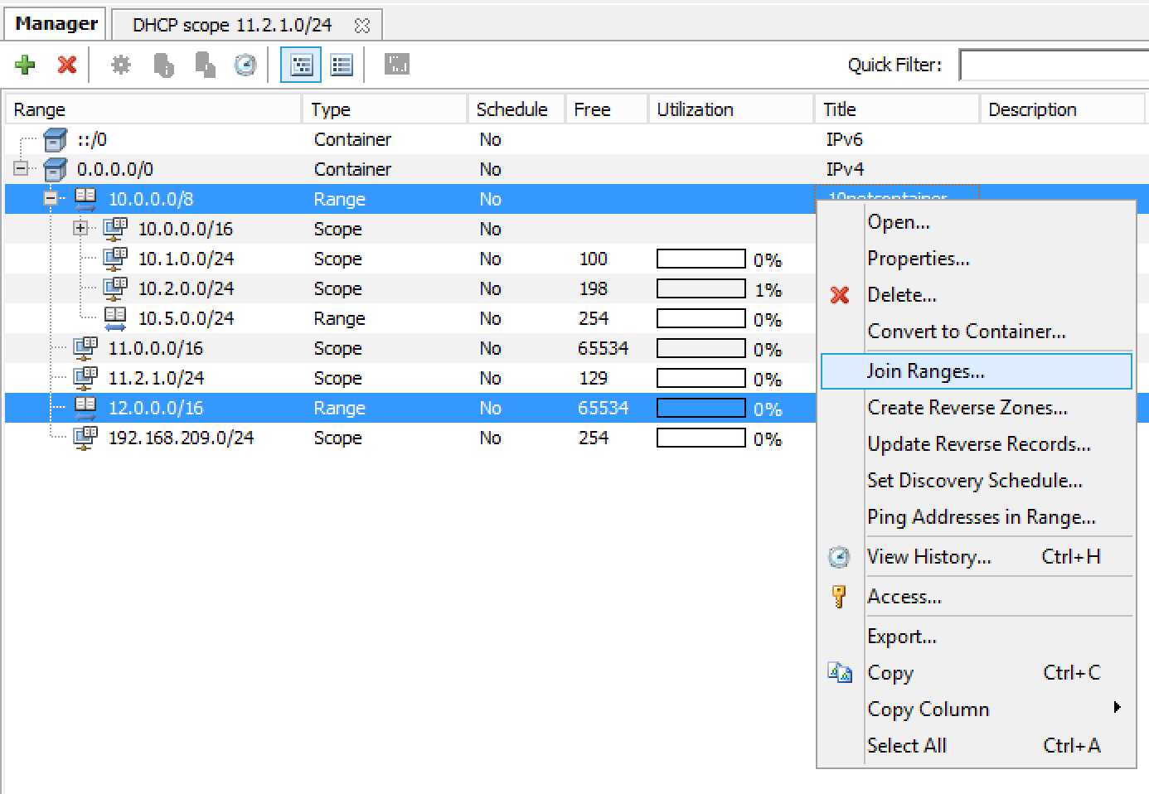The width and height of the screenshot is (1149, 794).
Task: Switch to hierarchical tree view
Action: coord(301,65)
